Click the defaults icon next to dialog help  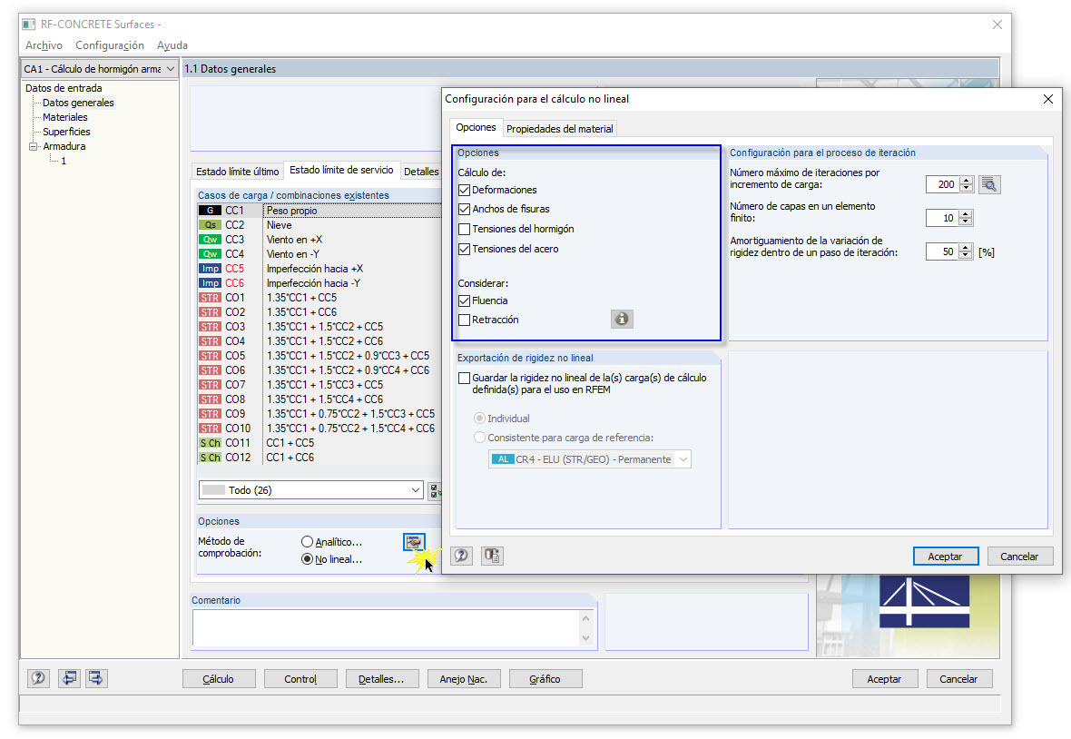pos(492,556)
